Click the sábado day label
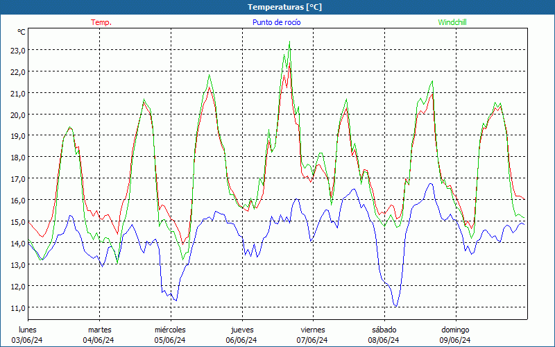Viewport: 555px width, 347px height. tap(384, 330)
